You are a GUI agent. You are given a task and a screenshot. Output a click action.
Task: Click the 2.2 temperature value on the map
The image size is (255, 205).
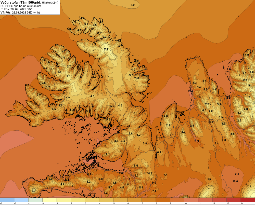tap(207, 104)
